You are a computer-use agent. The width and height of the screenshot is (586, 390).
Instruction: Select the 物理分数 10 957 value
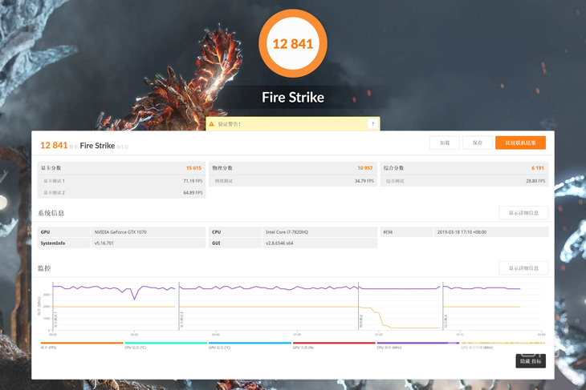pos(364,168)
